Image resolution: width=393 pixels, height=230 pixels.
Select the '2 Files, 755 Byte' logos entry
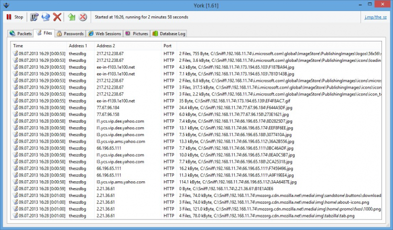280,53
